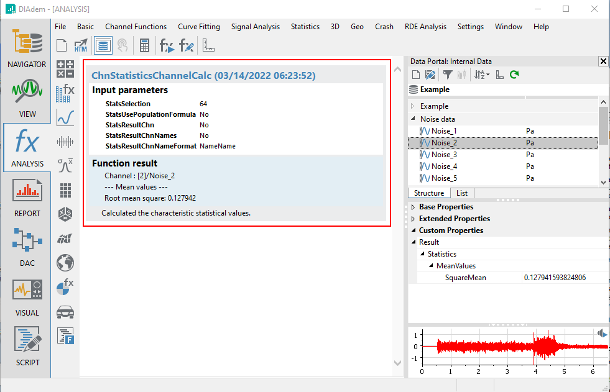The height and width of the screenshot is (392, 610).
Task: Select the Noise_4 channel
Action: (x=444, y=166)
